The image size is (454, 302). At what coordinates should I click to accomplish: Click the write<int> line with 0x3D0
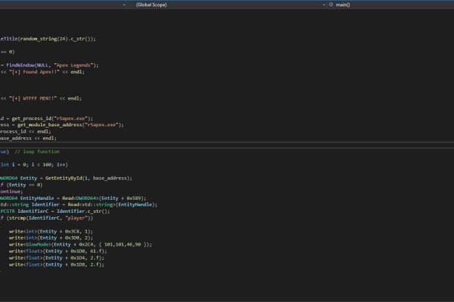[x=51, y=238]
